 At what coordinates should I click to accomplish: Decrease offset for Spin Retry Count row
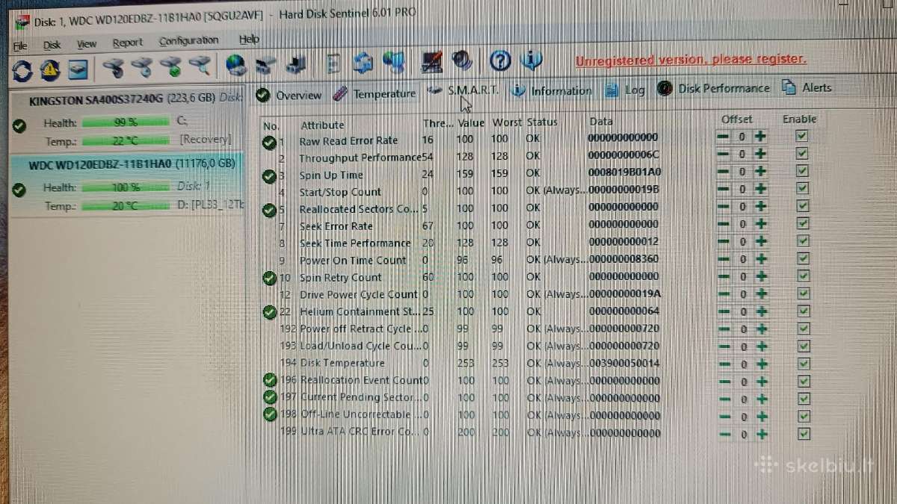click(724, 277)
